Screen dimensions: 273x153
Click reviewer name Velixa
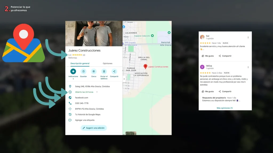tap(209, 66)
